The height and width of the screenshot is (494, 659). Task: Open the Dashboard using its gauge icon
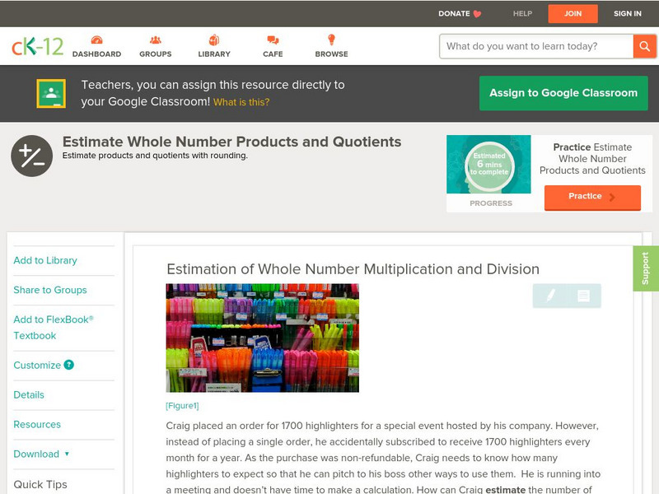tap(98, 39)
